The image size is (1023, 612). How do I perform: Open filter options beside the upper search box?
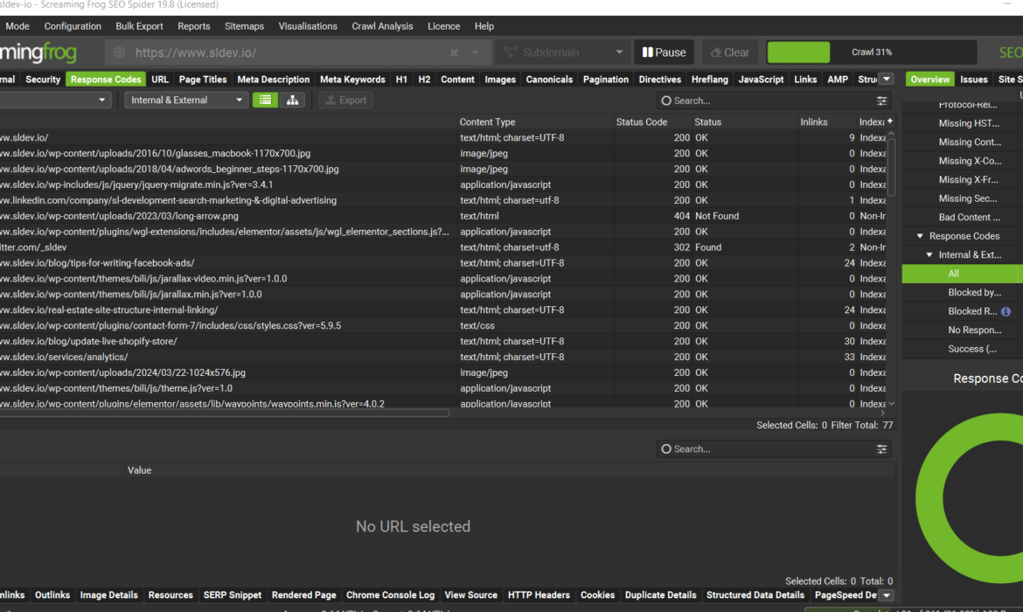pos(881,101)
